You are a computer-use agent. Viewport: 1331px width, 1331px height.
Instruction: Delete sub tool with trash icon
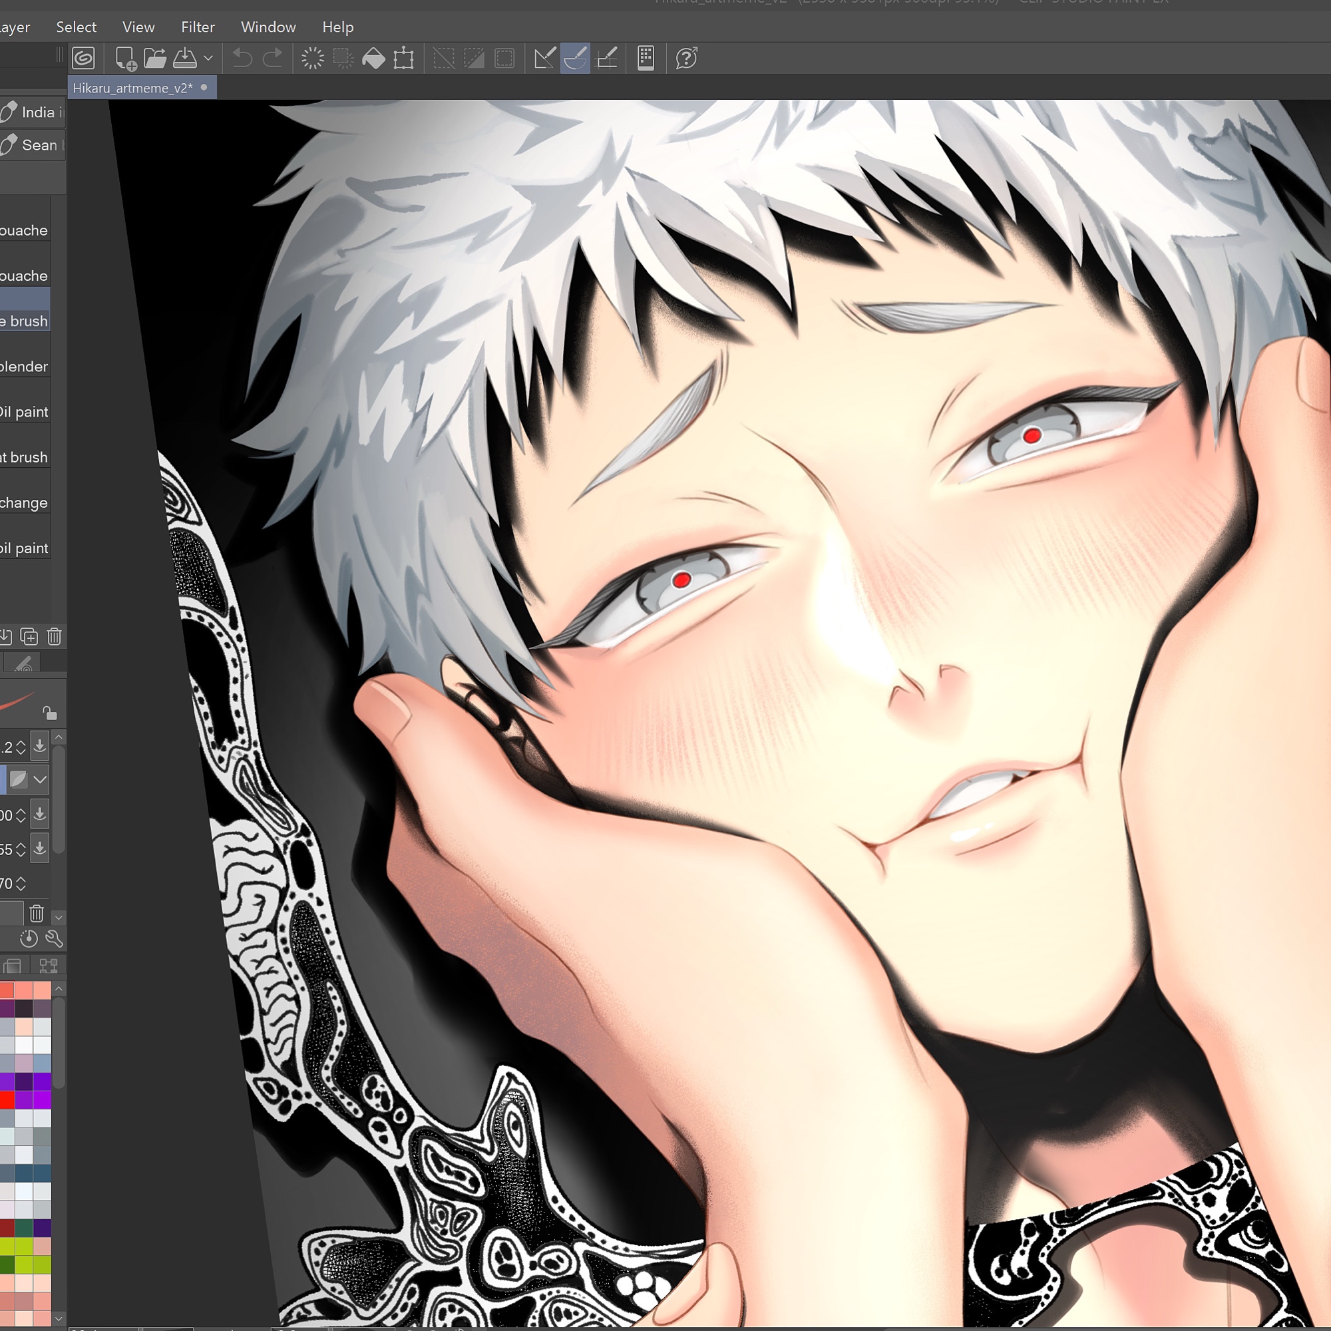[x=55, y=637]
